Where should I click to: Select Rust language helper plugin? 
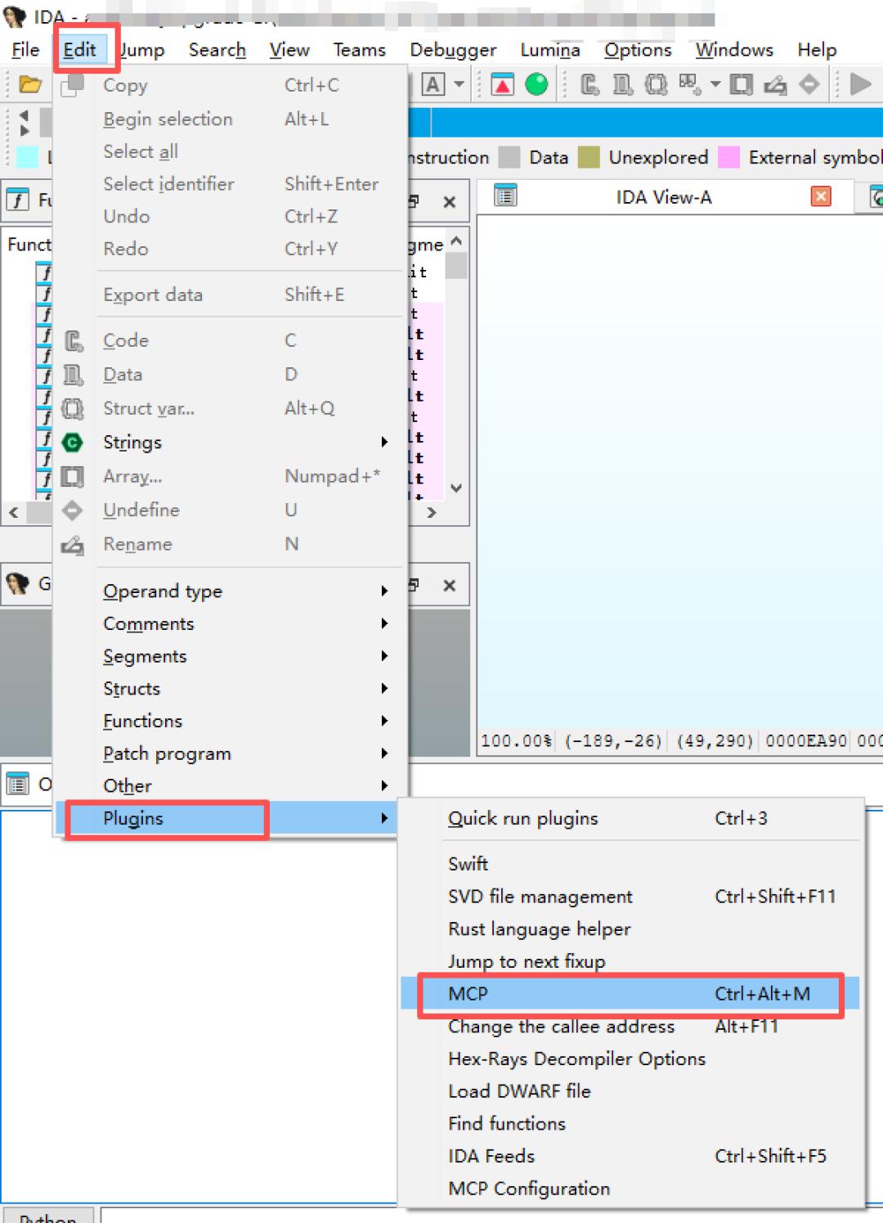[x=630, y=929]
